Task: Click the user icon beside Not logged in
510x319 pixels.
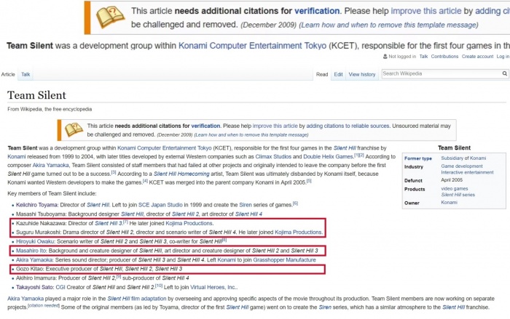Action: tap(385, 56)
